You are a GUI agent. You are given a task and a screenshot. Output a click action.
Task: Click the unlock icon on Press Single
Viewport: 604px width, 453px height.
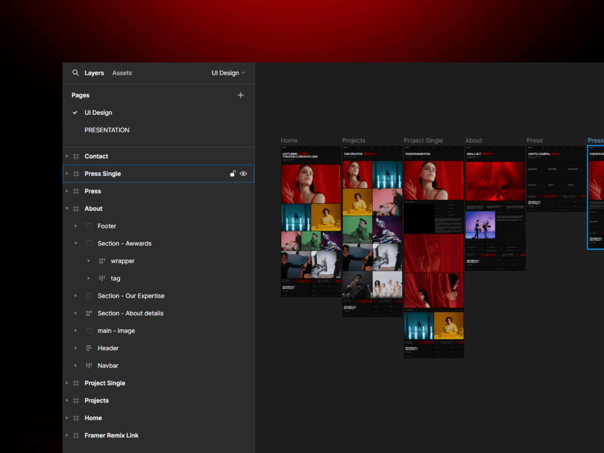(x=233, y=174)
